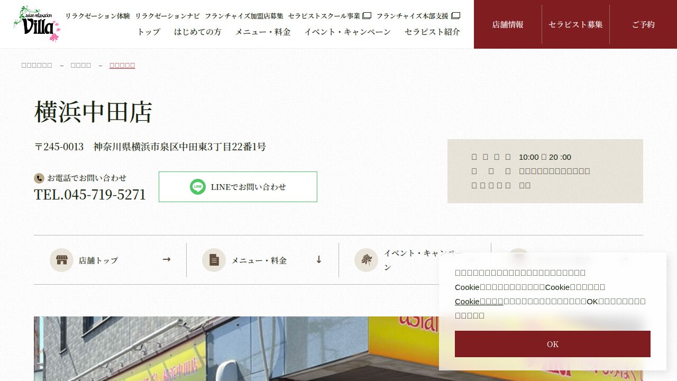
Task: Open the Cookie policy link
Action: [x=479, y=301]
